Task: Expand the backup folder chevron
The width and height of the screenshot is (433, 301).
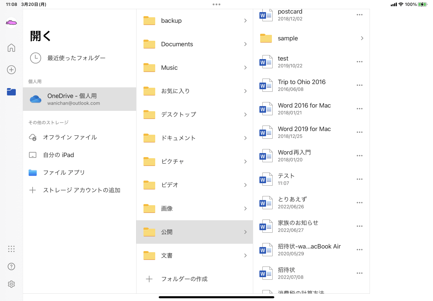Action: click(245, 21)
